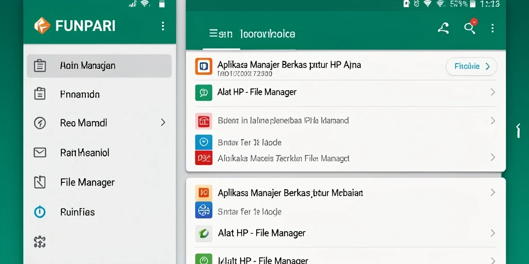529x264 pixels.
Task: Click red icon of Alnikaka Maceis row
Action: (x=204, y=158)
